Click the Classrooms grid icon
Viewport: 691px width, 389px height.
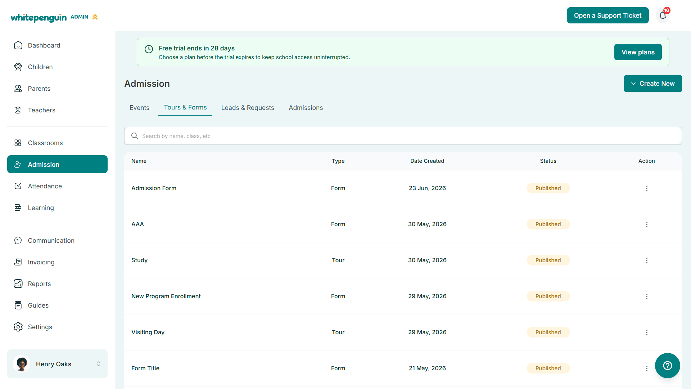point(18,143)
